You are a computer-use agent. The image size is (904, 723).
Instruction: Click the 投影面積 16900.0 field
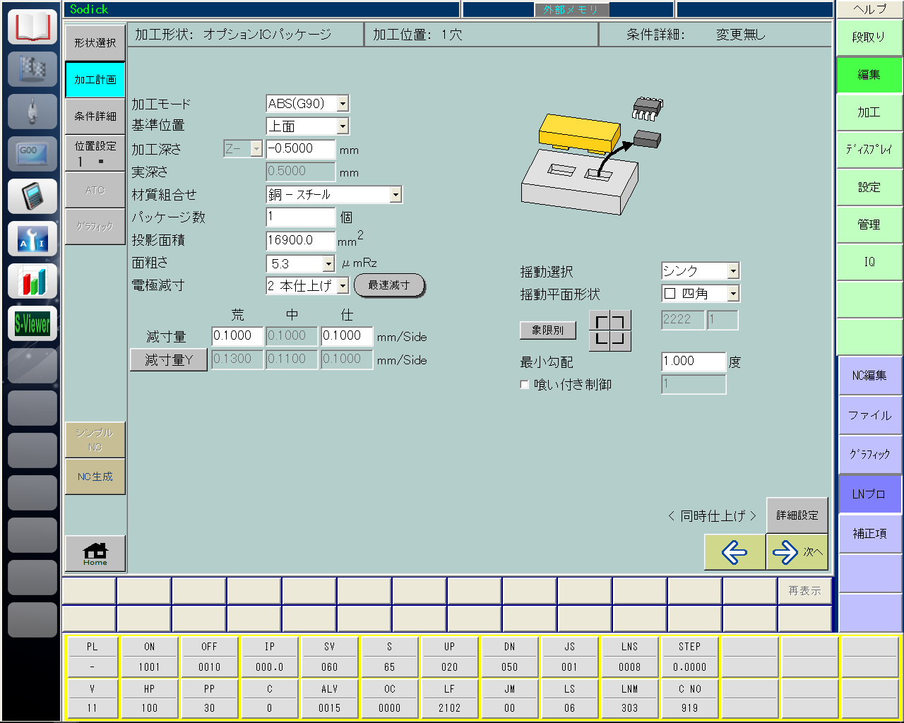tap(301, 240)
